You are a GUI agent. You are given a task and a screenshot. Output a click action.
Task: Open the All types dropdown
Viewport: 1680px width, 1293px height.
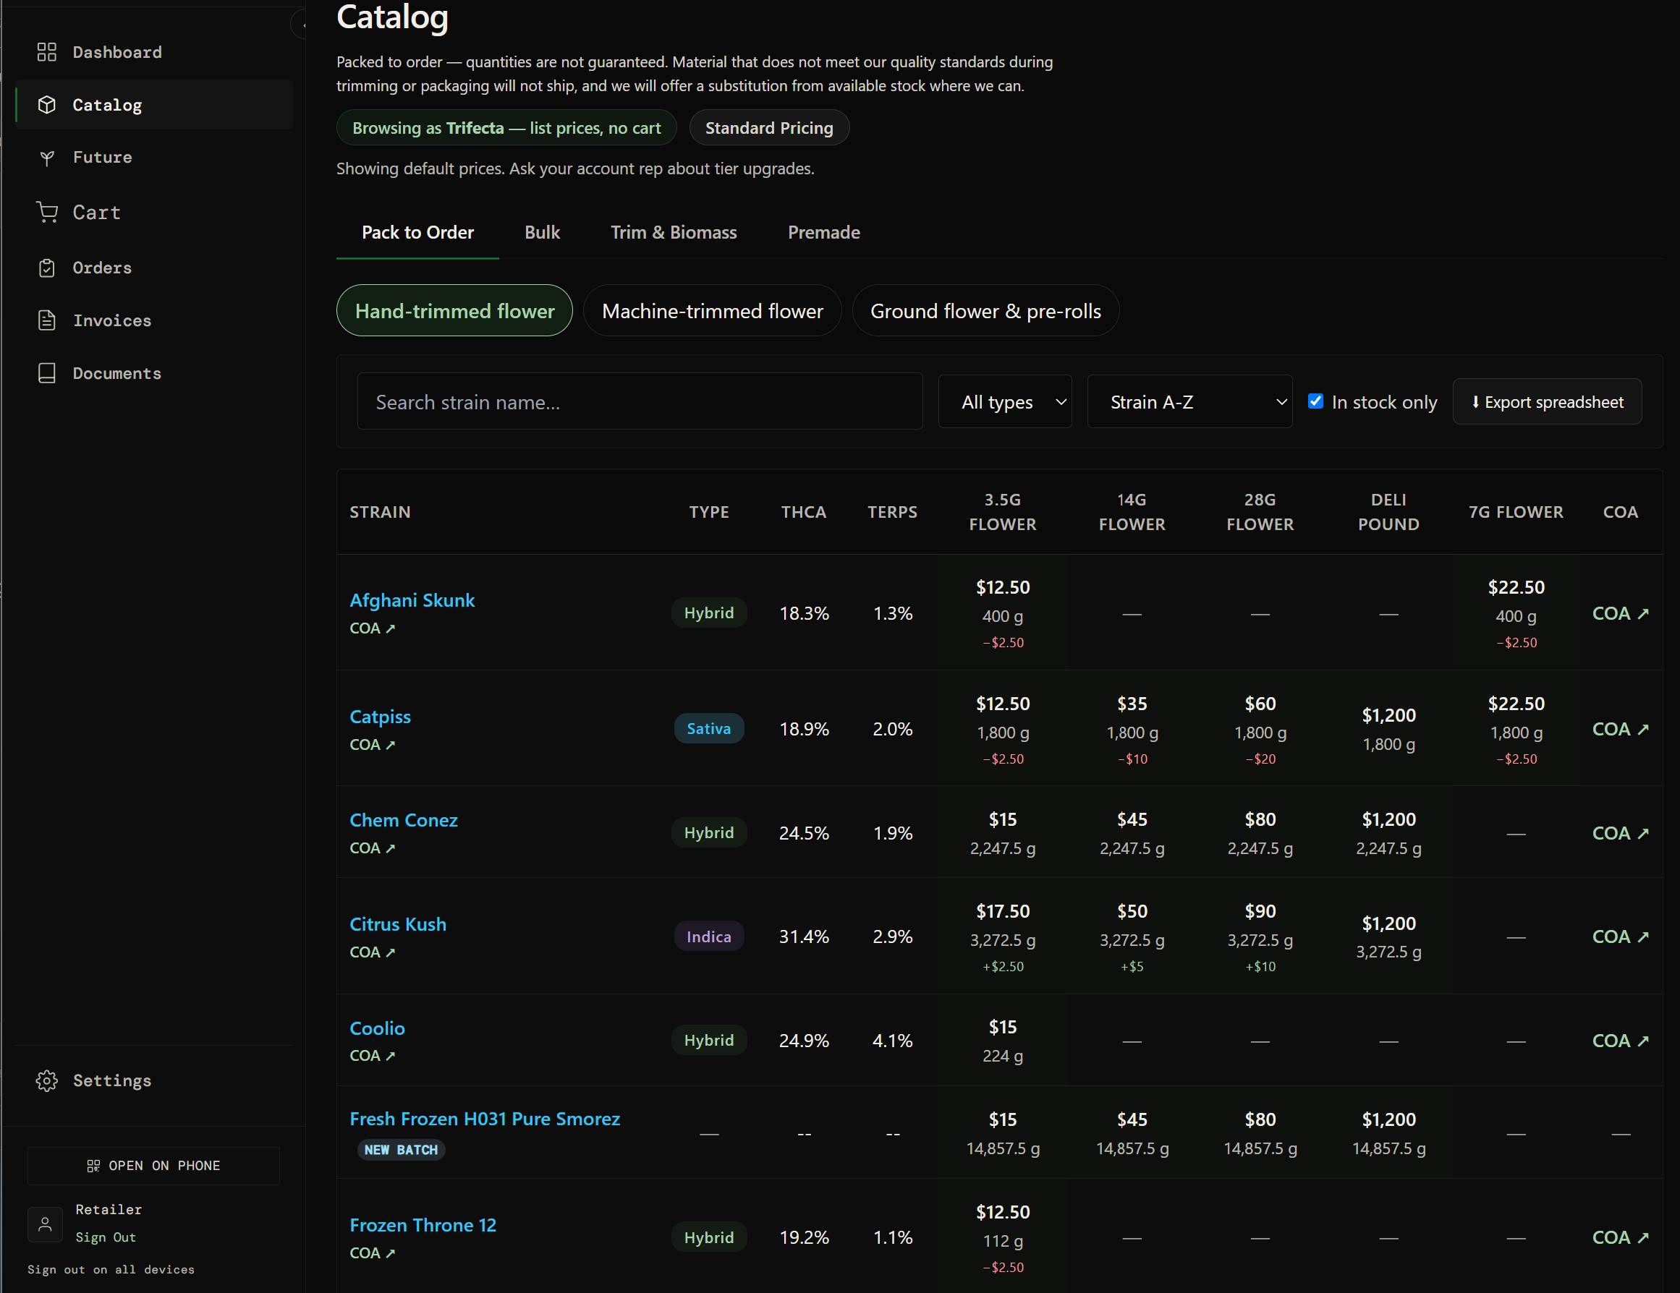[1005, 402]
